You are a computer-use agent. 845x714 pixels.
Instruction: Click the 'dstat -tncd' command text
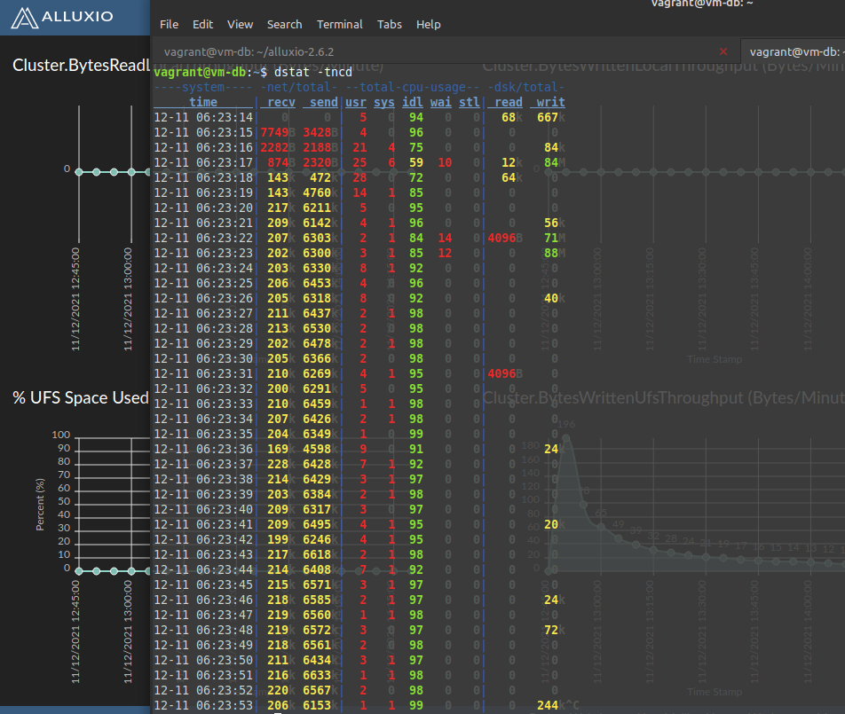313,72
